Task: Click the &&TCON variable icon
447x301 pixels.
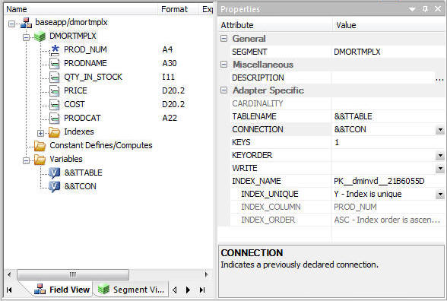Action: [x=54, y=187]
